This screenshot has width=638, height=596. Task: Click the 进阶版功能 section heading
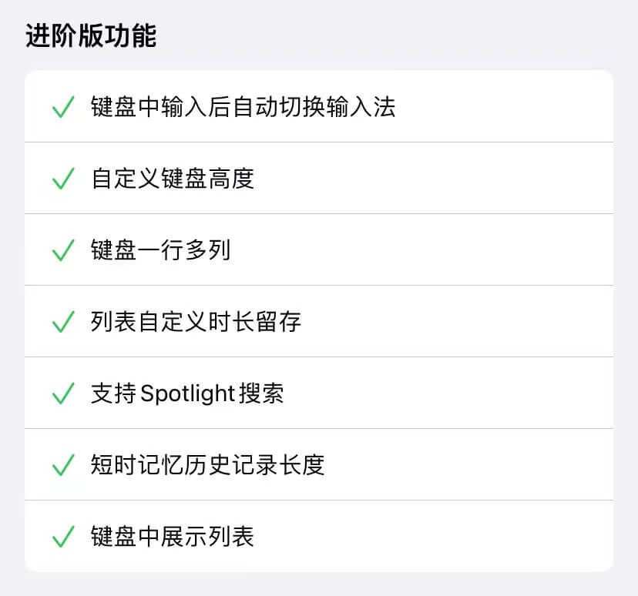[91, 35]
